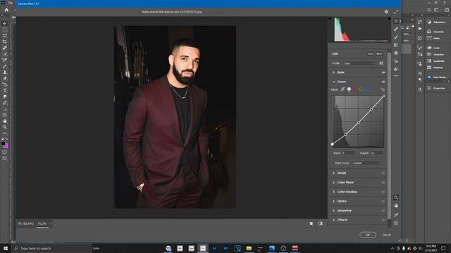Open the Windows Start menu

pos(6,248)
